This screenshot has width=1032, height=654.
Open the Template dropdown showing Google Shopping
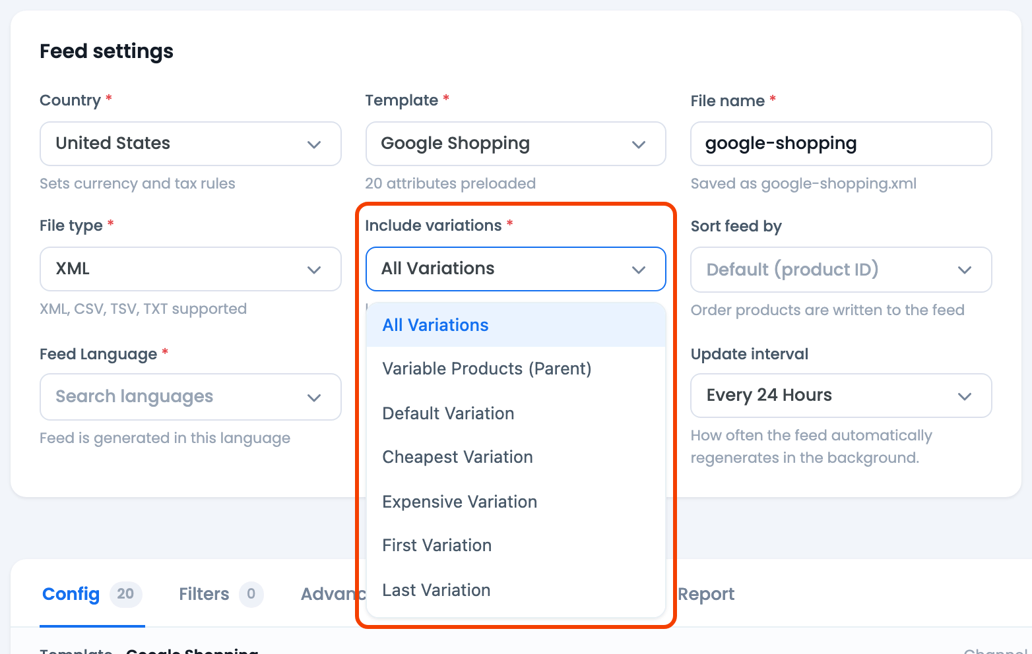pos(516,144)
